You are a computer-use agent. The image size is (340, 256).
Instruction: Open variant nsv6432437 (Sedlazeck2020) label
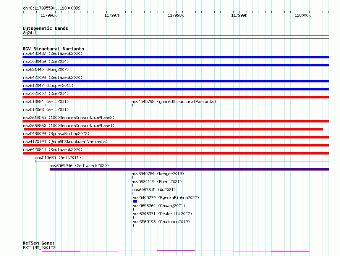click(x=53, y=53)
